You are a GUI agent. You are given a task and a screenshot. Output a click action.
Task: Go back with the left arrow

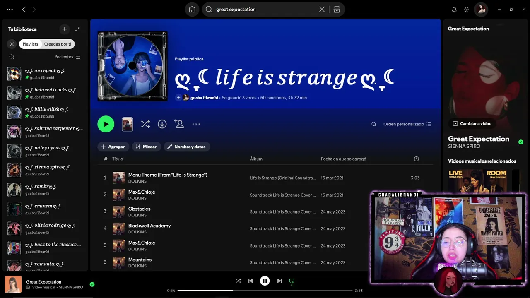(24, 9)
